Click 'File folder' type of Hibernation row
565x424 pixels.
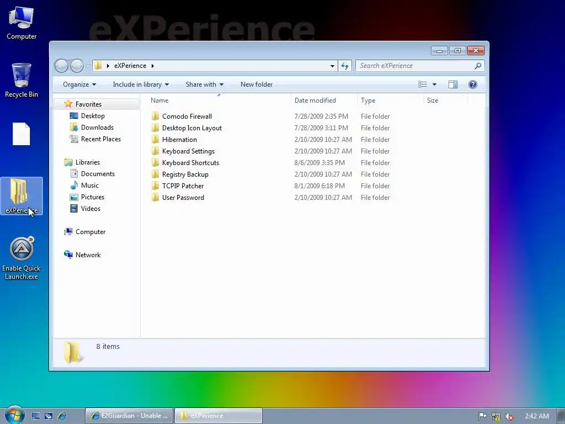(375, 140)
